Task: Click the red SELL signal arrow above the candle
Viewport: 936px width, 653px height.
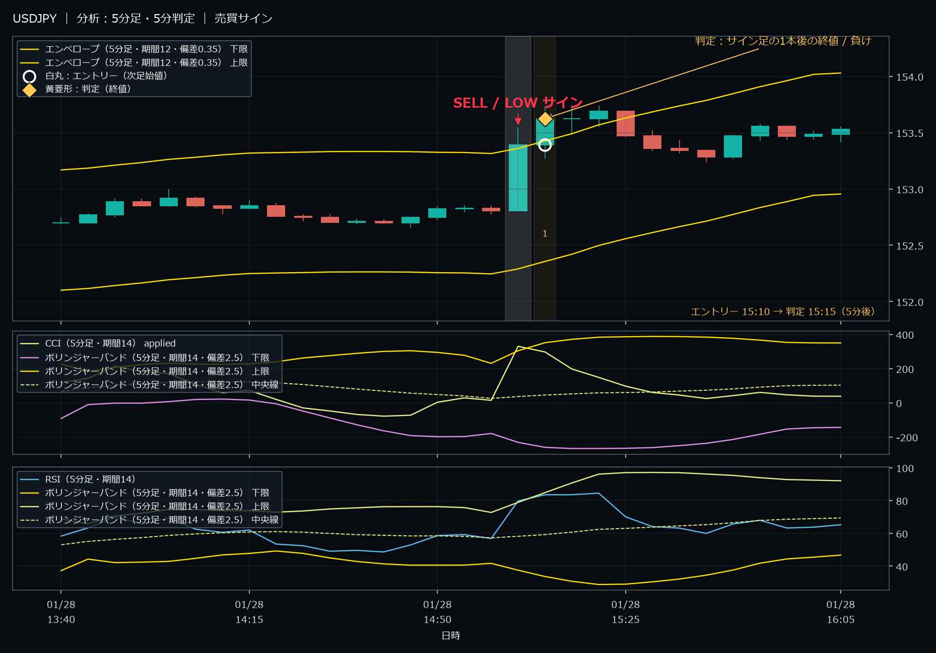Action: (x=518, y=120)
